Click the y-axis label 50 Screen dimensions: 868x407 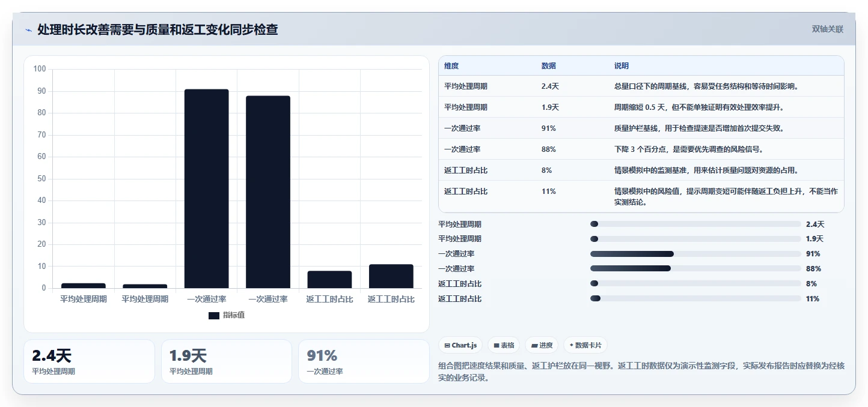point(41,178)
